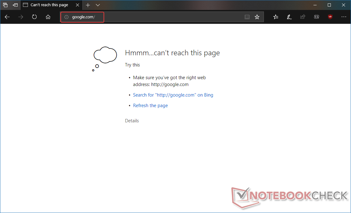Image resolution: width=351 pixels, height=213 pixels.
Task: Close the browser window
Action: 344,5
